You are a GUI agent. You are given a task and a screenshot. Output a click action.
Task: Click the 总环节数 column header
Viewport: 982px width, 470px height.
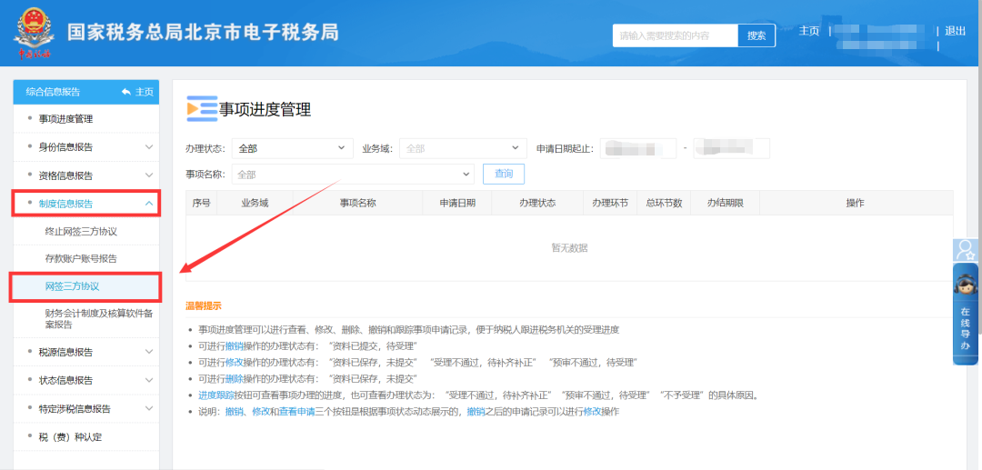tap(664, 204)
